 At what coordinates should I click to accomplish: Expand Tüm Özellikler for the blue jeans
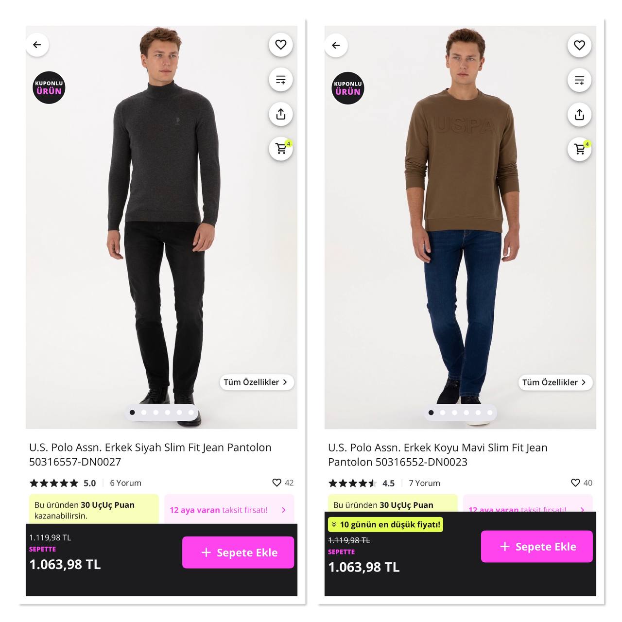pos(555,382)
